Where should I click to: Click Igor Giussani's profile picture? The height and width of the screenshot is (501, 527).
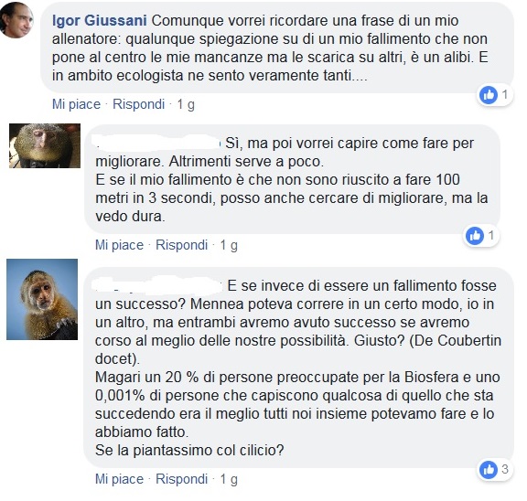point(16,20)
